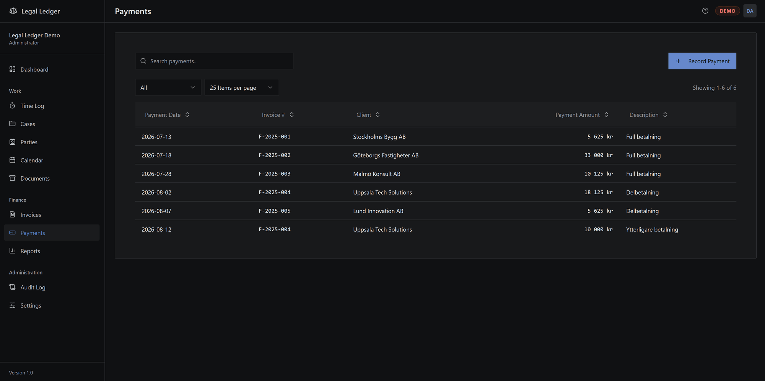
Task: Click Stockholms Bygg AB client cell
Action: coord(379,137)
